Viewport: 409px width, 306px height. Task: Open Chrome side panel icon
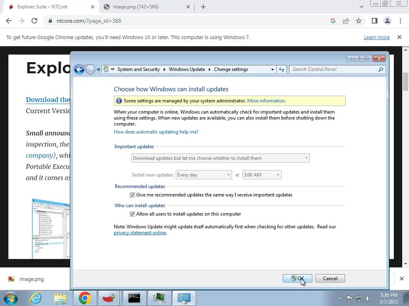tap(375, 21)
